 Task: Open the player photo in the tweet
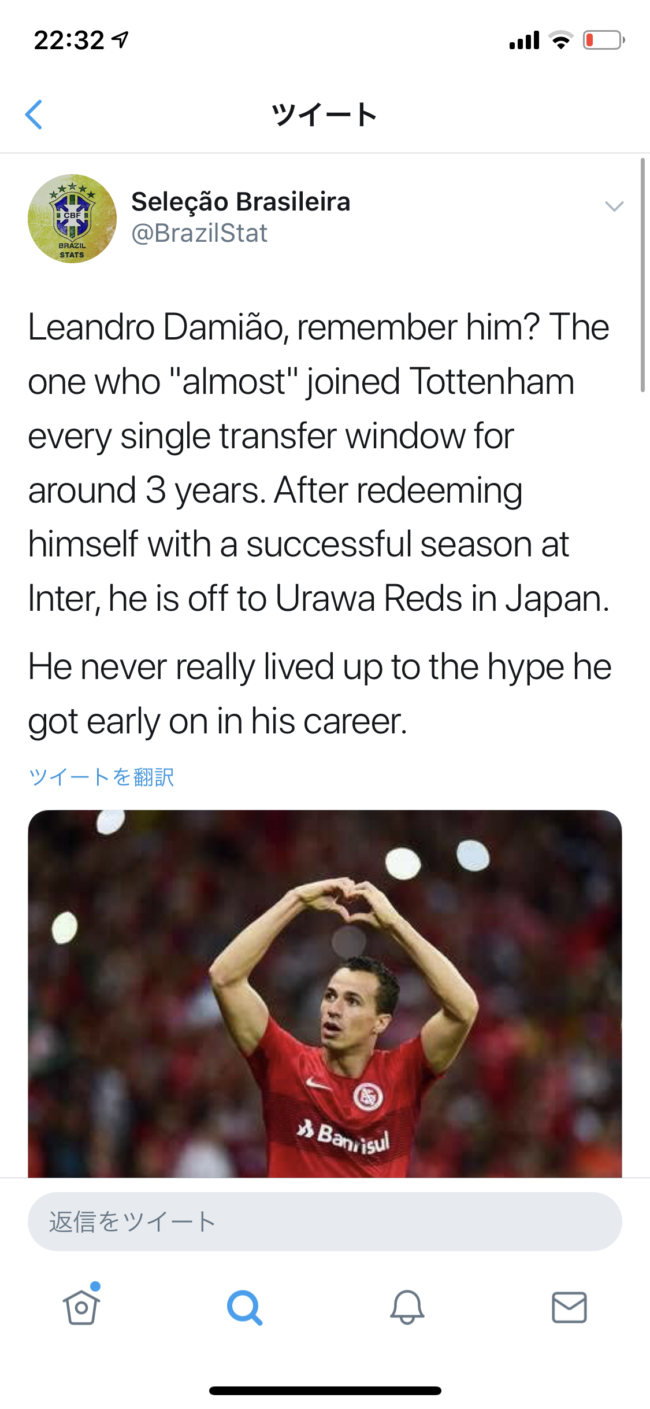coord(325,994)
